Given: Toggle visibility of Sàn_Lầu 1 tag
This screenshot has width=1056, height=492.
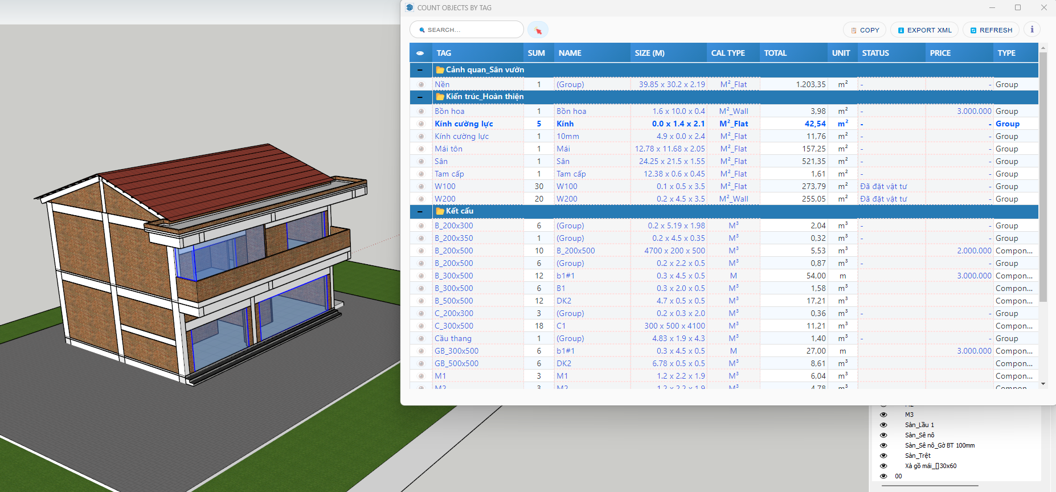Looking at the screenshot, I should click(x=883, y=425).
